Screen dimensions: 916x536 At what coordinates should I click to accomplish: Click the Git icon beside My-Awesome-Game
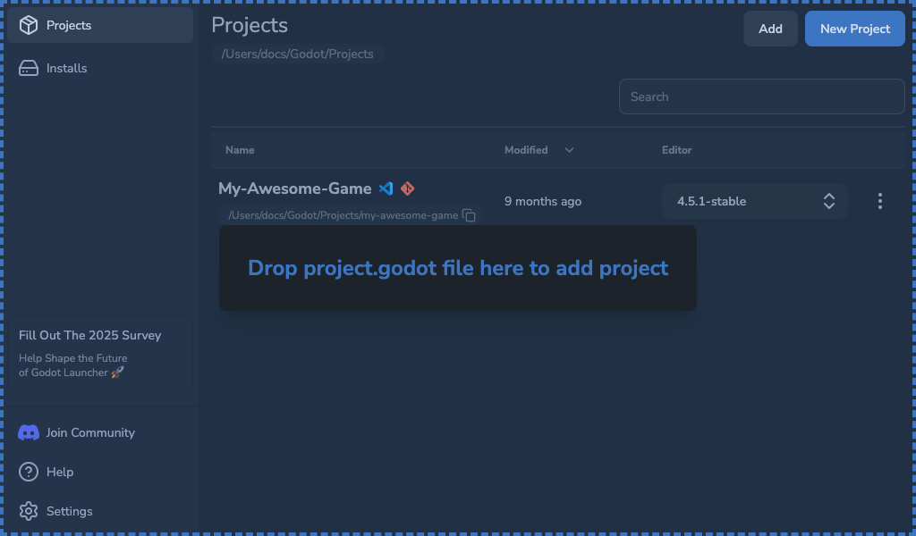tap(407, 188)
